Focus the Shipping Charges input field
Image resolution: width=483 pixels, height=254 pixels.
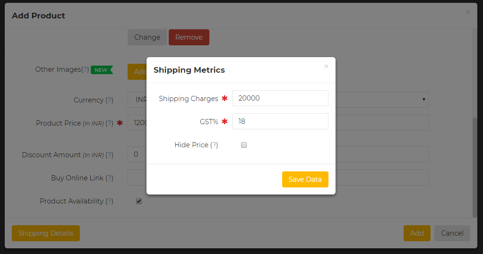pos(280,98)
